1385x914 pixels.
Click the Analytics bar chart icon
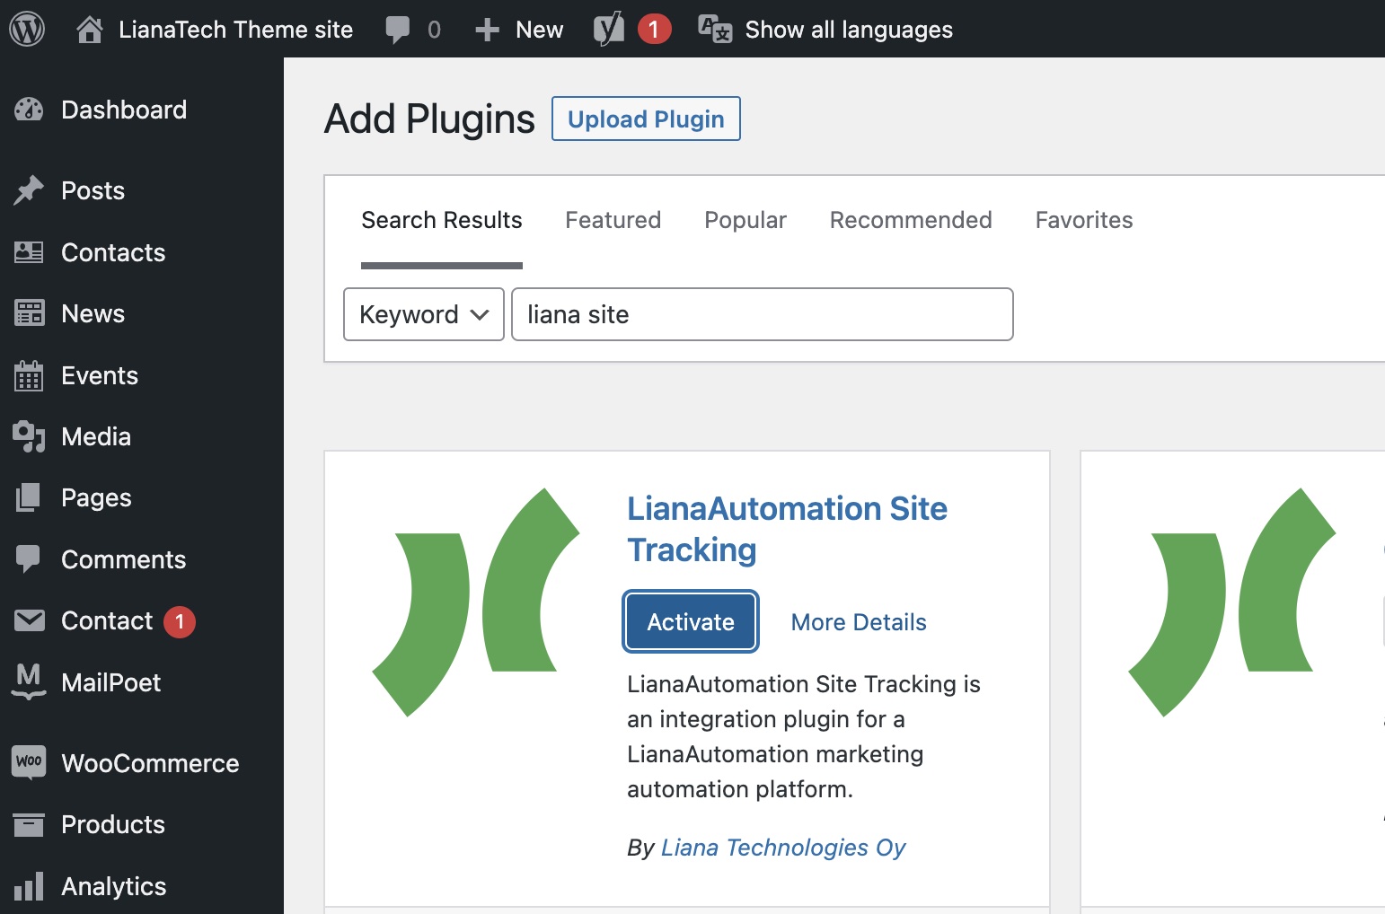coord(29,886)
